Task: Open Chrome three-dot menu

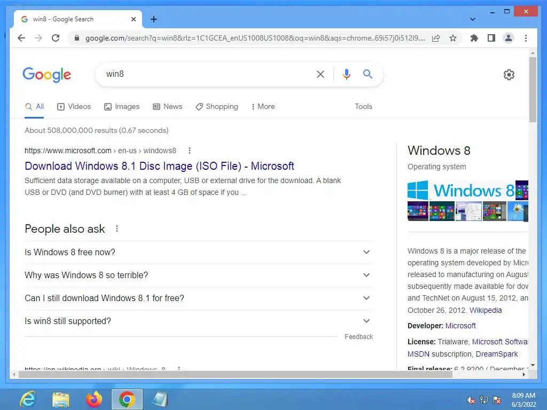Action: click(526, 38)
